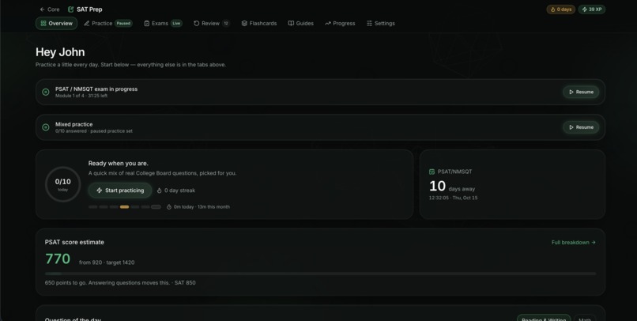Click the back arrow icon before Core
637x321 pixels.
pyautogui.click(x=42, y=9)
